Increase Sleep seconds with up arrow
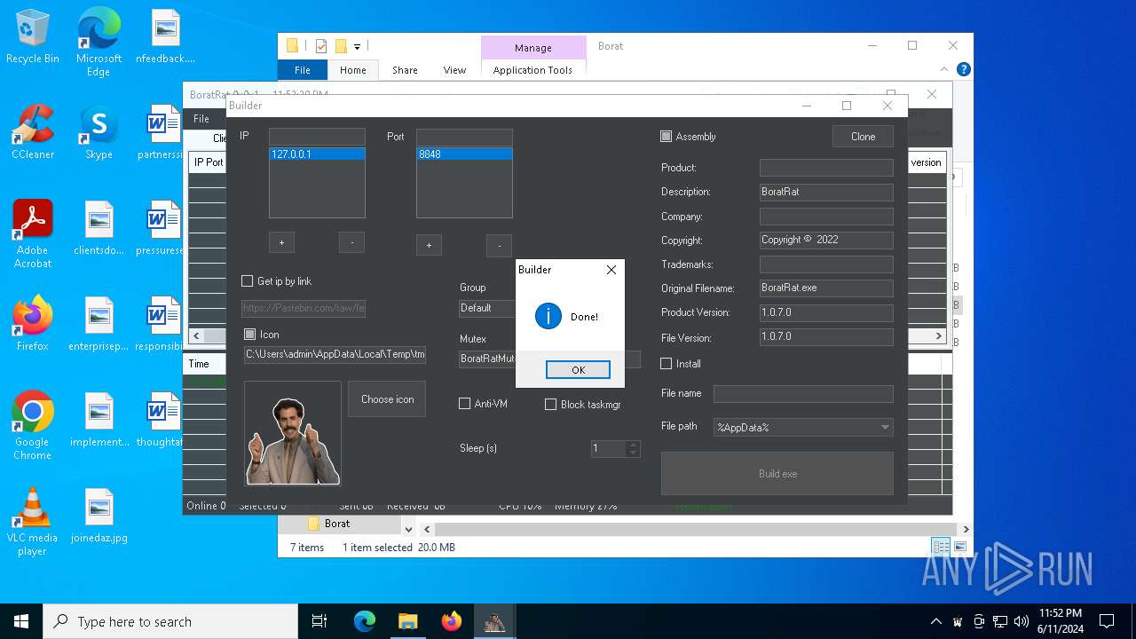The image size is (1136, 639). coord(633,445)
